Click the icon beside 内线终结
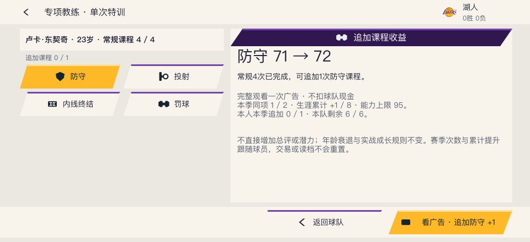 click(52, 105)
